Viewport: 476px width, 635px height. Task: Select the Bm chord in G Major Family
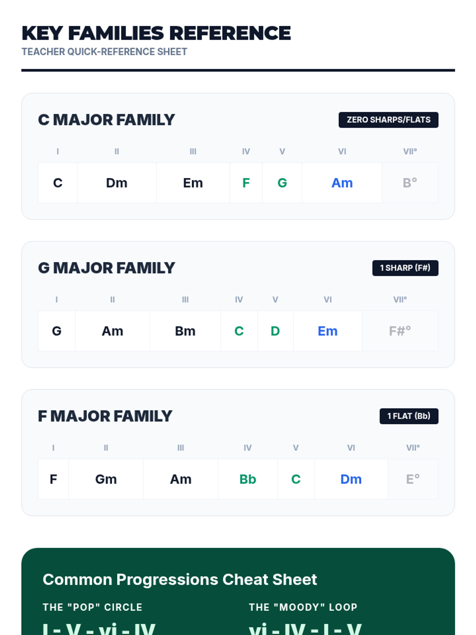click(185, 331)
